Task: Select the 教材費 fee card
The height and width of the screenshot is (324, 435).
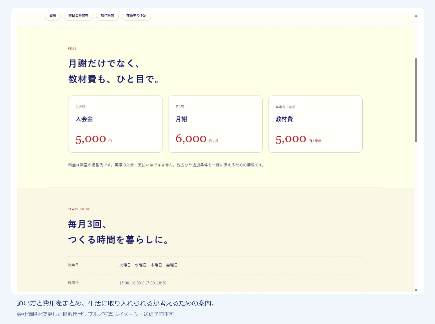Action: (315, 124)
